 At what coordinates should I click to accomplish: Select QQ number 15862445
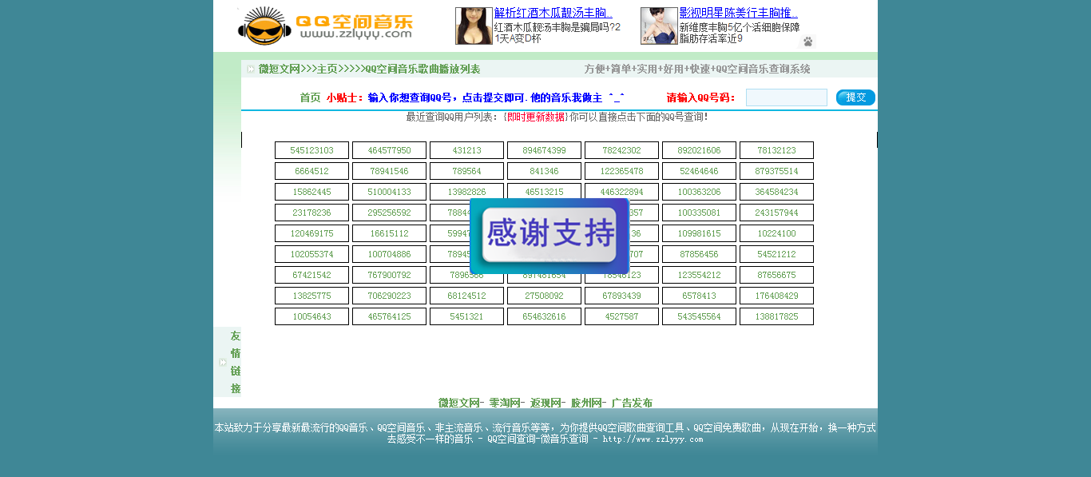(311, 192)
